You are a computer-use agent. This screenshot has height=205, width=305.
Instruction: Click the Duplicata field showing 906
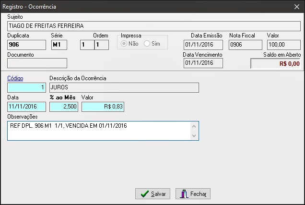point(27,45)
